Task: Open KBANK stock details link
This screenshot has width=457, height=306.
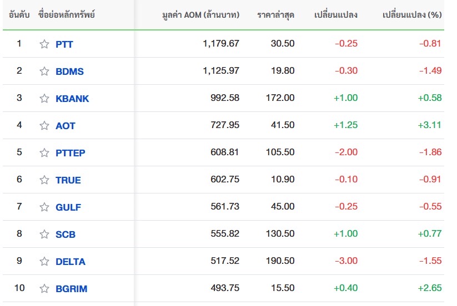Action: [x=72, y=99]
